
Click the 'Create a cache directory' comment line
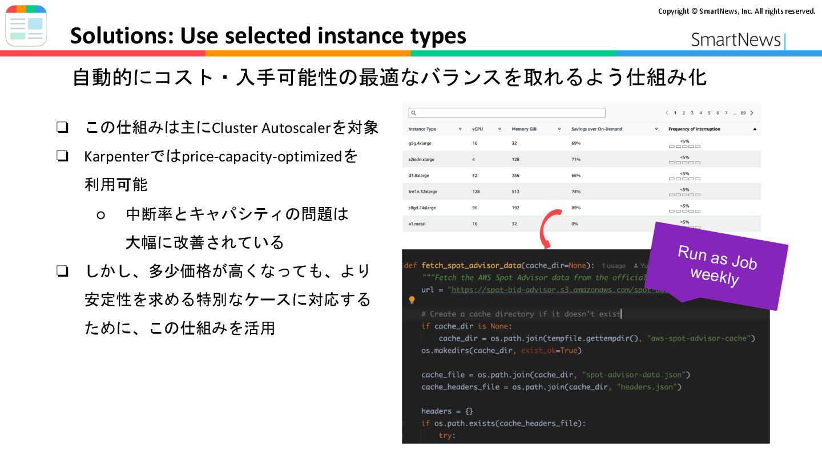tap(521, 314)
